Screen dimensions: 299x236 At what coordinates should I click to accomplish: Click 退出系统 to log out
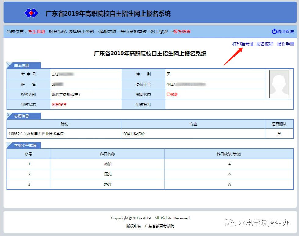(x=285, y=31)
